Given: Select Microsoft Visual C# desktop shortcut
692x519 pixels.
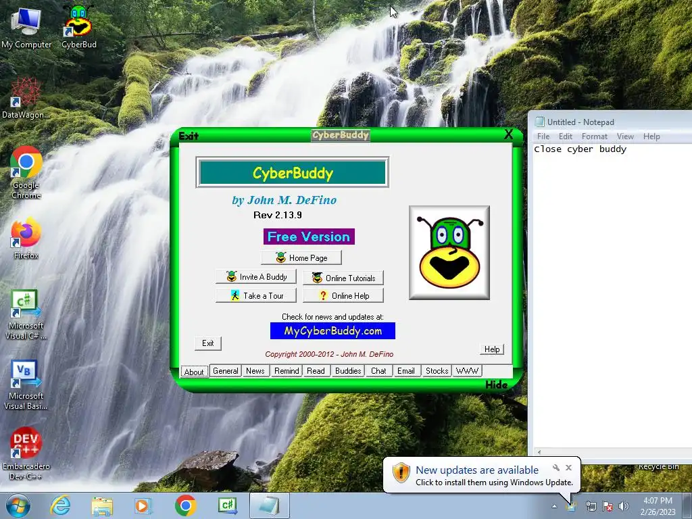Looking at the screenshot, I should coord(26,314).
